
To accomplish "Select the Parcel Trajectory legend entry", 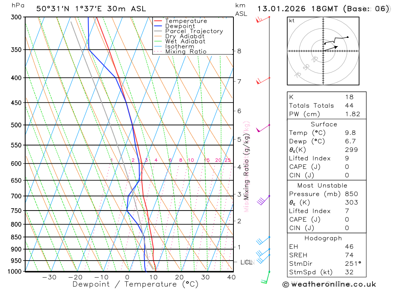I will [x=194, y=31].
